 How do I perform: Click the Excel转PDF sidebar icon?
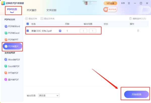pos(6,66)
